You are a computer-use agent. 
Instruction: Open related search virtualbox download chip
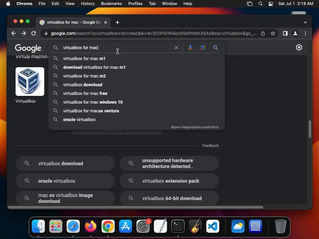pos(65,163)
